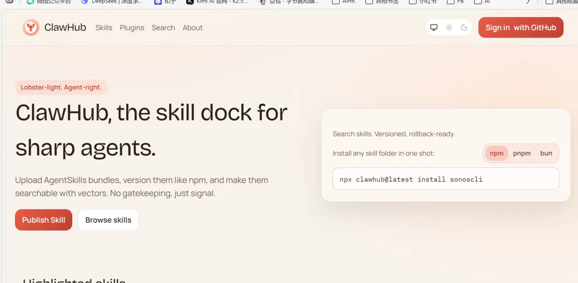578x283 pixels.
Task: Switch to dark theme moon icon
Action: pyautogui.click(x=464, y=28)
